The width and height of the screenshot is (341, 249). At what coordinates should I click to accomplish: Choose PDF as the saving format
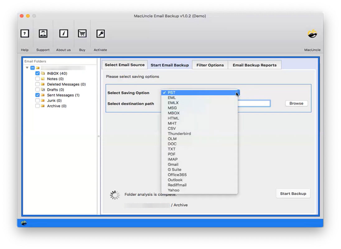(x=172, y=154)
